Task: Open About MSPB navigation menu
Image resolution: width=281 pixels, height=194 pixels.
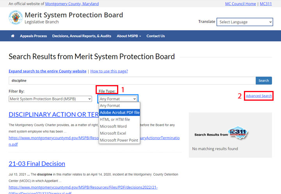Action: pyautogui.click(x=129, y=36)
